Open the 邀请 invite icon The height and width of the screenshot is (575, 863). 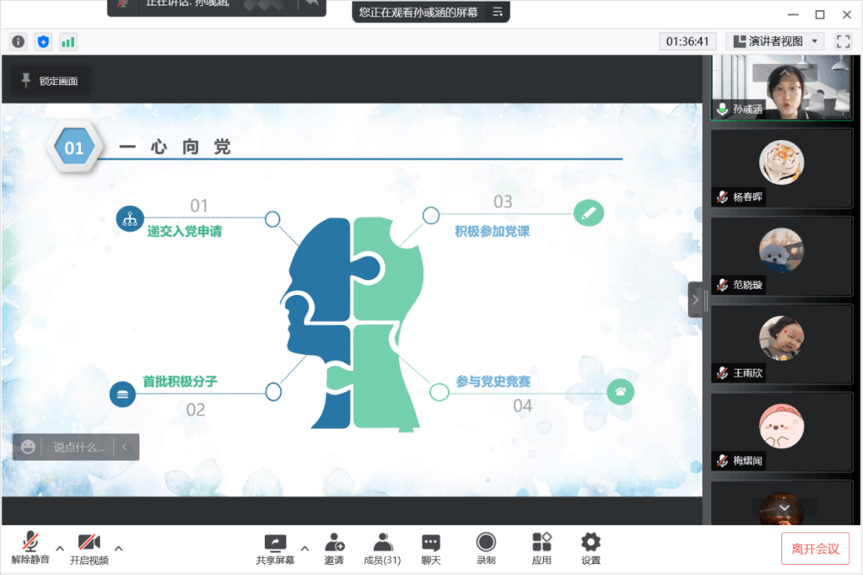point(334,549)
